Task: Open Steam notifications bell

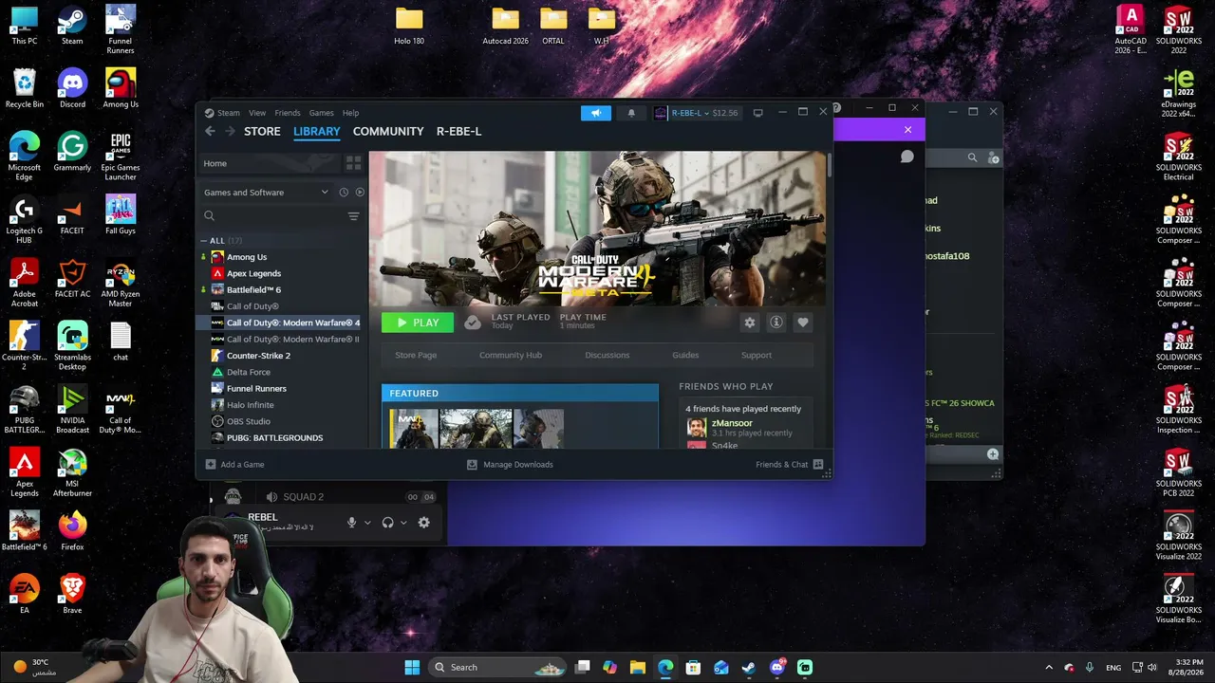Action: [631, 113]
